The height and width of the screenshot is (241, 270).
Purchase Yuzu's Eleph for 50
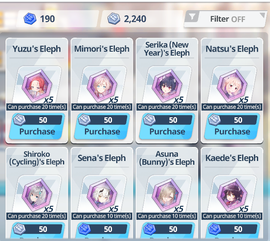37,126
